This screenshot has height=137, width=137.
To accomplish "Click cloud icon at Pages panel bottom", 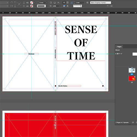I will pos(133,122).
